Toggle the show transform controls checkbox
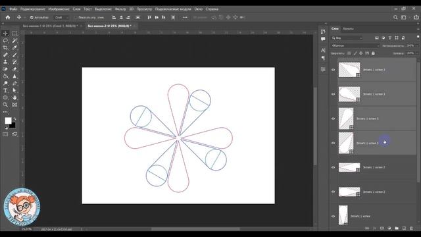Viewport: 421px width, 237px height. pos(76,18)
